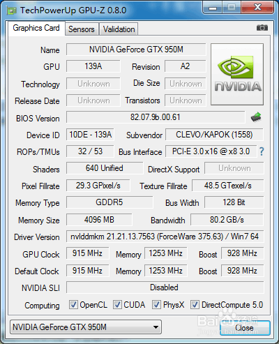Click the Transistors field Unknown
This screenshot has width=279, height=344.
(x=186, y=100)
